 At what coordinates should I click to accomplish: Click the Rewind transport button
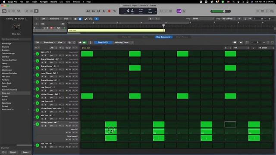pyautogui.click(x=88, y=11)
